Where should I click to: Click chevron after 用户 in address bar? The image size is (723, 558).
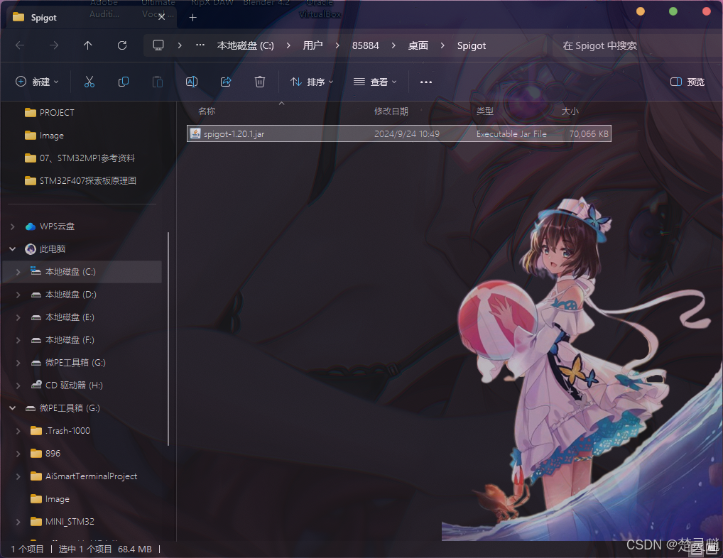click(x=337, y=45)
